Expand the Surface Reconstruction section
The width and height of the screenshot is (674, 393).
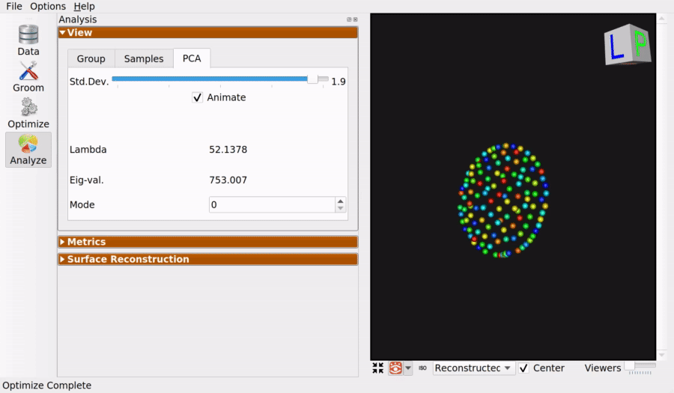(207, 259)
